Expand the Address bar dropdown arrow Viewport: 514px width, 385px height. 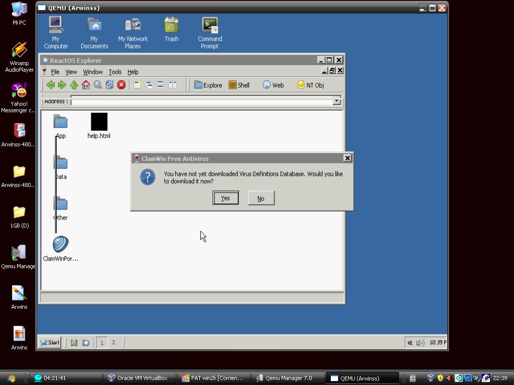point(336,101)
